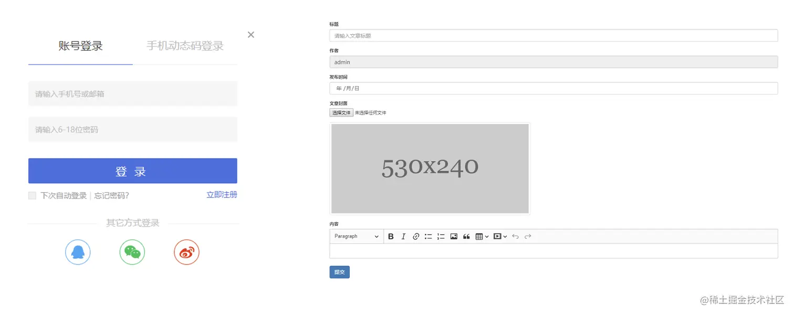Redo the last edit in the editor
Screen dimensions: 794x315
pos(528,237)
